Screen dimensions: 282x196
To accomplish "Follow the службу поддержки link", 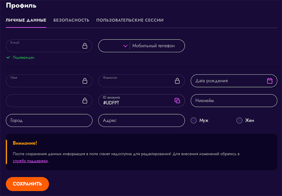I will click(30, 161).
